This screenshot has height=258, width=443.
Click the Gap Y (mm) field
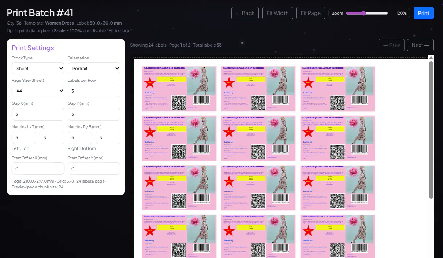[94, 114]
